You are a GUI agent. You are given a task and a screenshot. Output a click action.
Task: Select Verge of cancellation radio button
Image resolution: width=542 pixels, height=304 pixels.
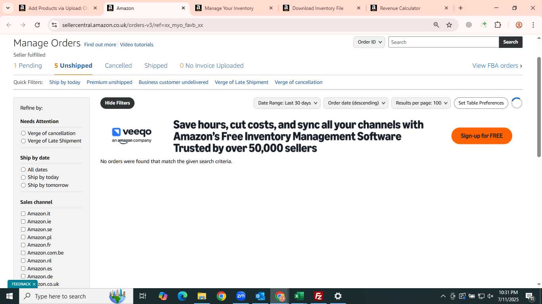pos(23,133)
